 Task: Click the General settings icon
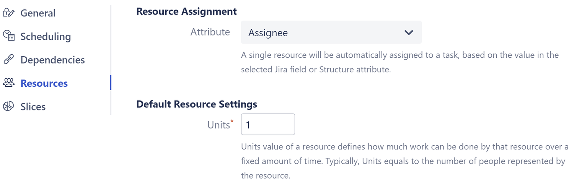(x=8, y=13)
